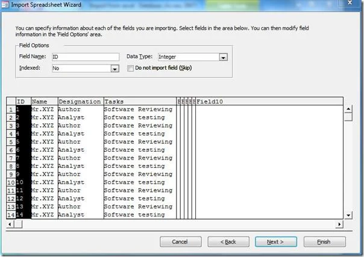The image size is (364, 257).
Task: Click the Import Spreadsheet Wizard title icon
Action: 5,5
